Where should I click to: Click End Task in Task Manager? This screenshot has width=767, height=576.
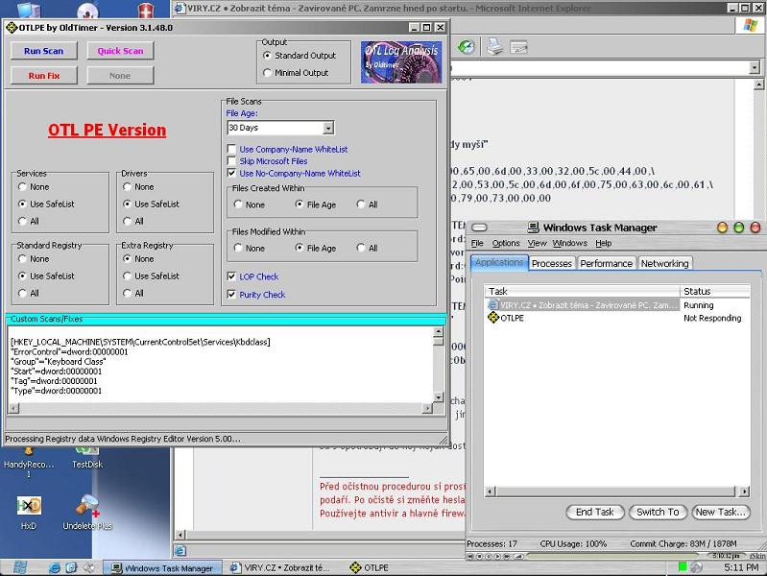coord(594,512)
